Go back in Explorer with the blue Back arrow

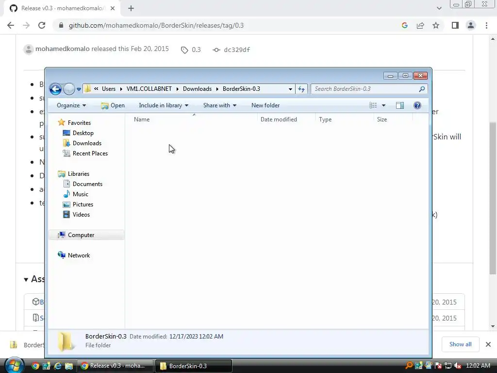coord(55,89)
